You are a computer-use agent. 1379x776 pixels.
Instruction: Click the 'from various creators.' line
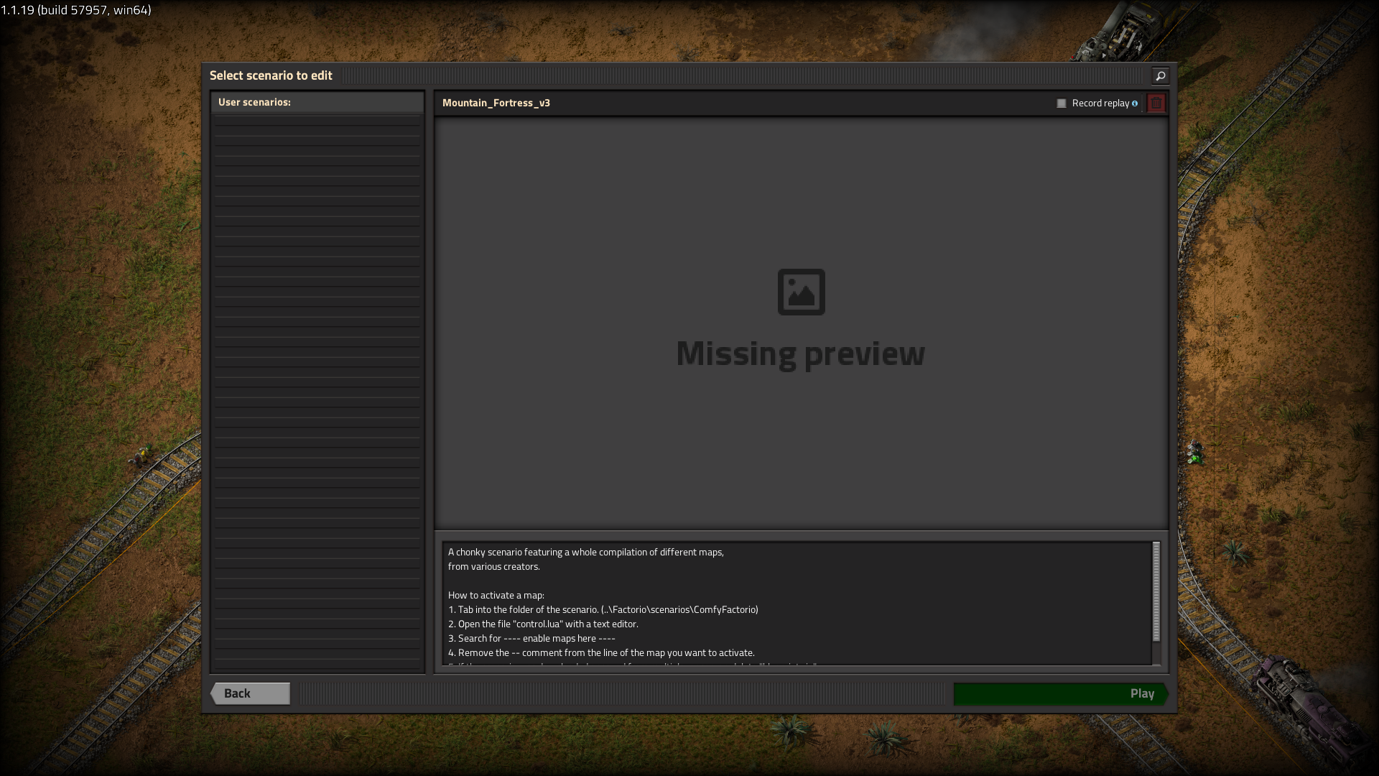coord(494,566)
